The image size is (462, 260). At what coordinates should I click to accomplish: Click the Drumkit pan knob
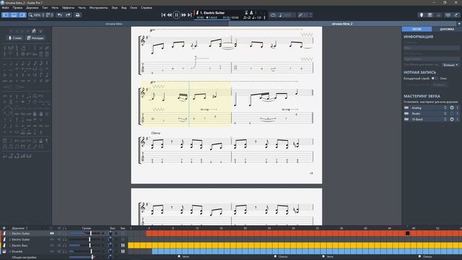coord(110,251)
